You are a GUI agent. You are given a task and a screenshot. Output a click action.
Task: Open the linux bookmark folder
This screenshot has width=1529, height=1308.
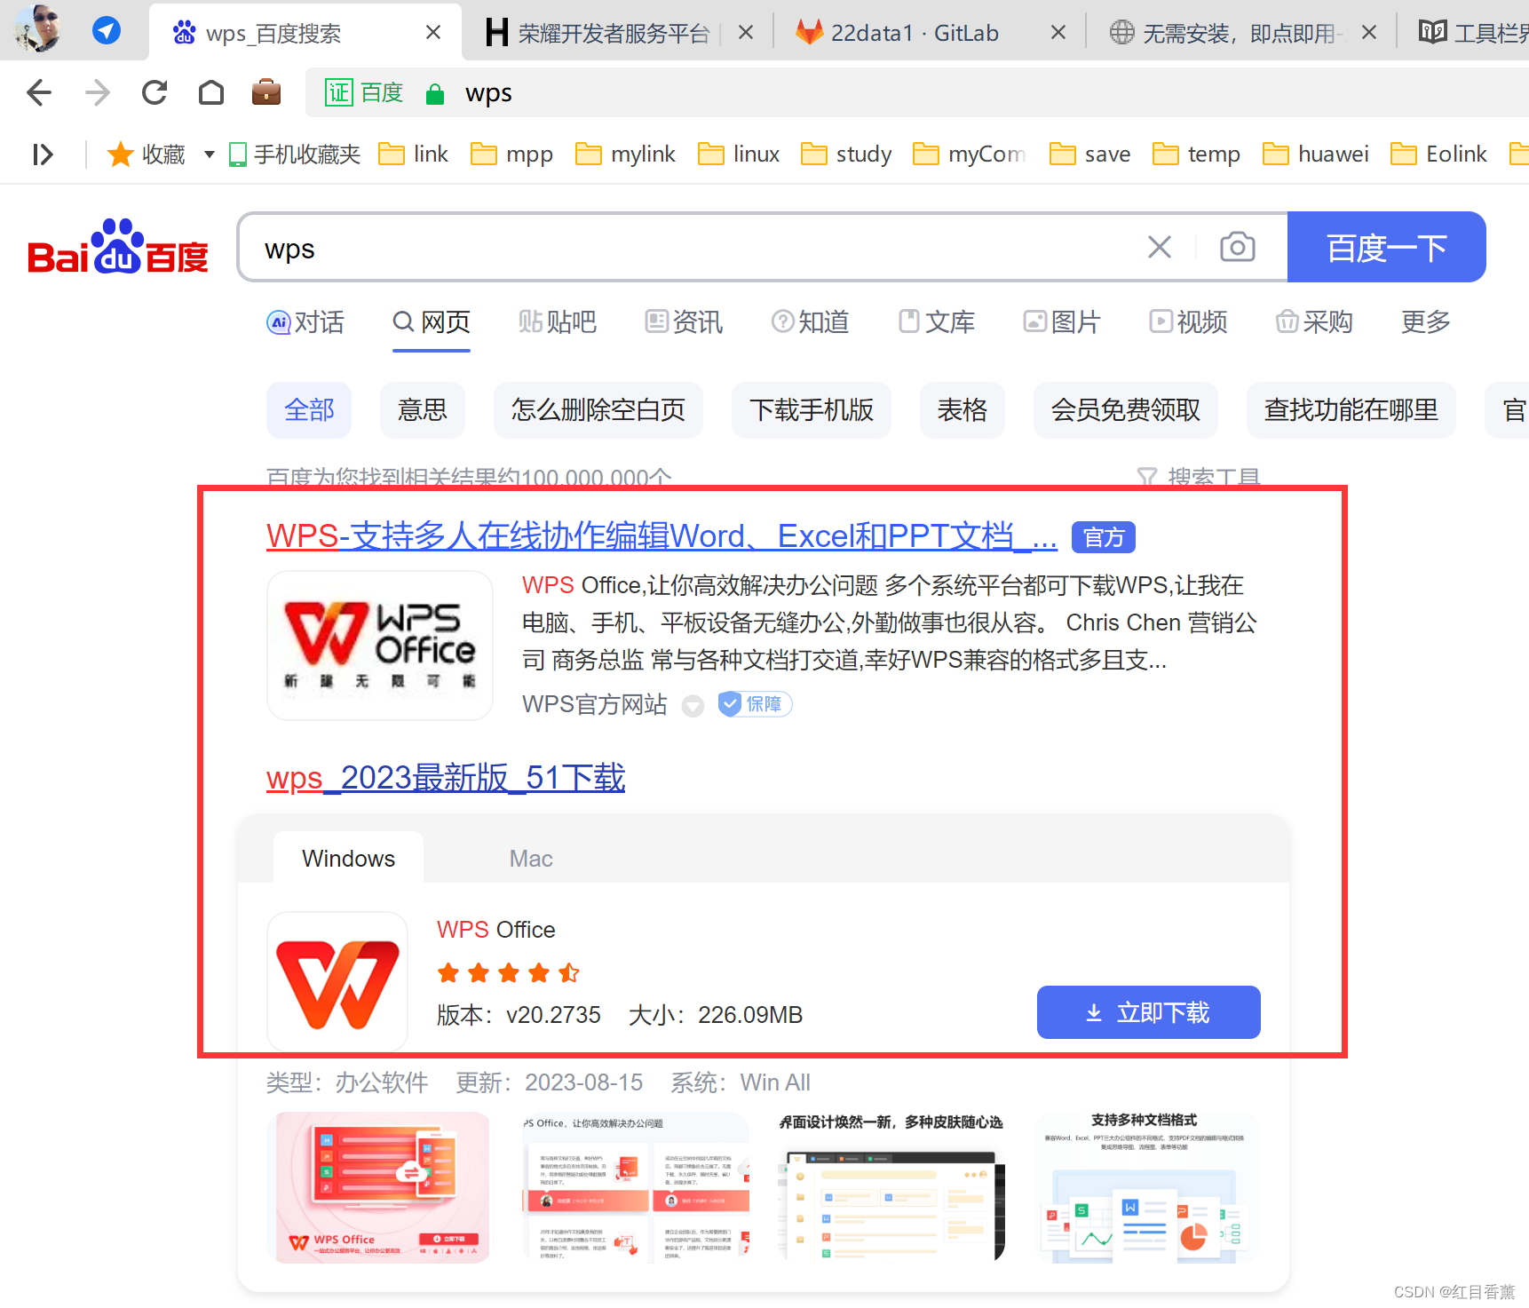point(739,155)
